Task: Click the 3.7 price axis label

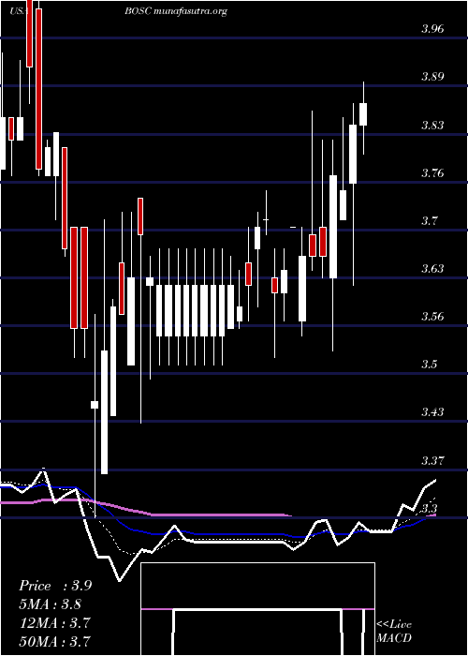Action: point(429,220)
